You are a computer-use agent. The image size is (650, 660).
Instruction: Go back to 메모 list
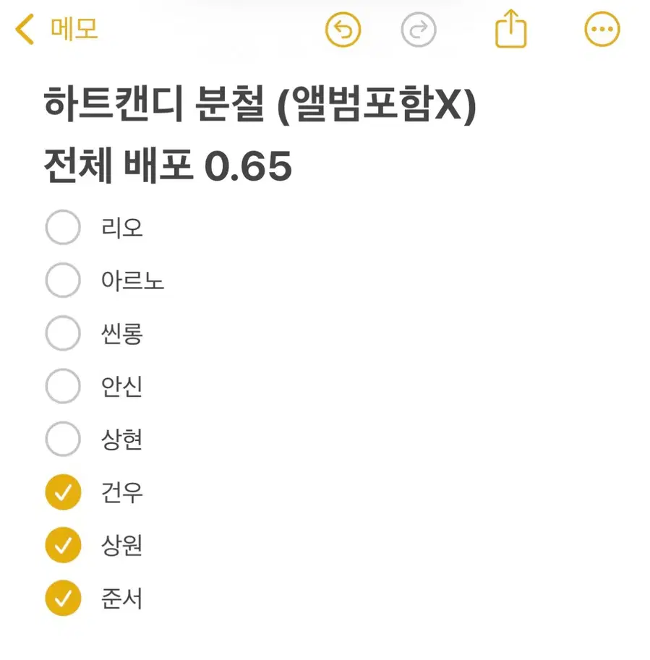(74, 30)
